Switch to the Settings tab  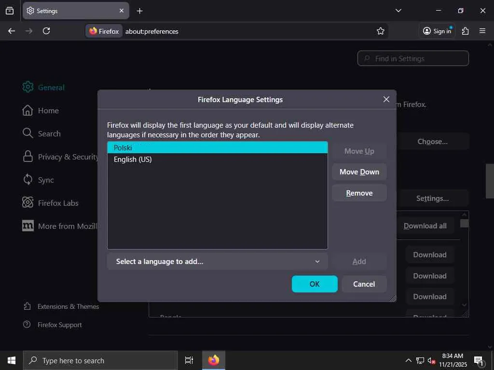pyautogui.click(x=76, y=11)
